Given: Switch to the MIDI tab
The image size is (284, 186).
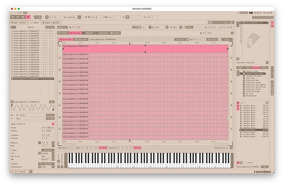Looking at the screenshot, I should (x=56, y=23).
